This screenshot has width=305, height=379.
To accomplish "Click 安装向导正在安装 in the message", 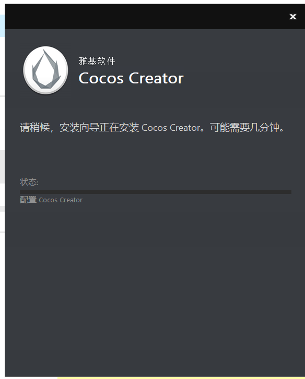I will [x=99, y=127].
